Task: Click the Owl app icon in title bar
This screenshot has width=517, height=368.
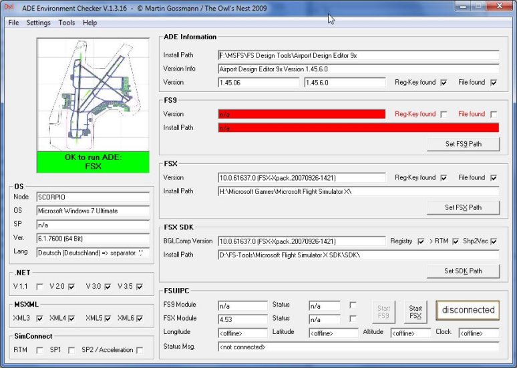Action: (x=9, y=7)
